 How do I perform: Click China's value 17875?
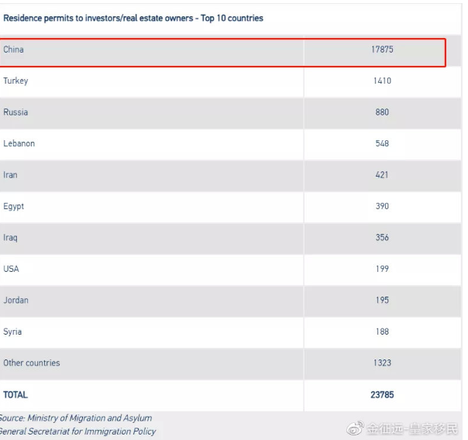click(x=382, y=50)
